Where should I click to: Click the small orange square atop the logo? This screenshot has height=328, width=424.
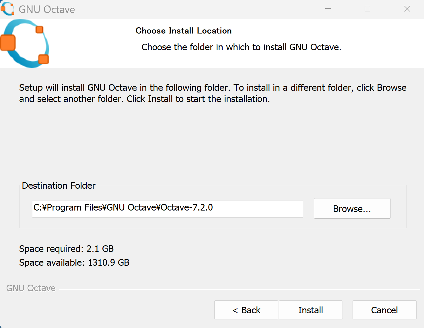[39, 30]
